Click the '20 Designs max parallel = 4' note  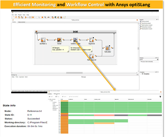coord(60,49)
